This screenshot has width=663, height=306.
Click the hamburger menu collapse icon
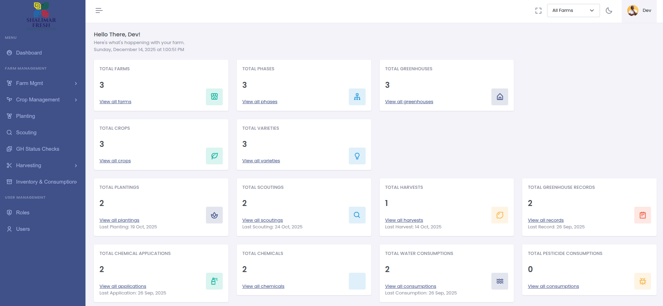(99, 10)
